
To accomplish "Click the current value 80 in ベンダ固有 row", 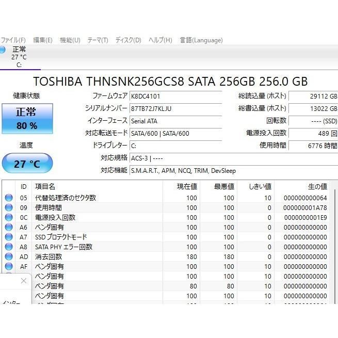I will click(194, 286).
